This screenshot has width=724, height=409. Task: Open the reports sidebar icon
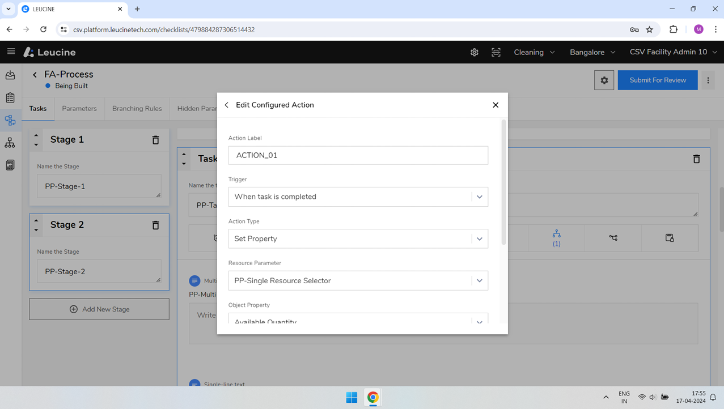[x=10, y=165]
